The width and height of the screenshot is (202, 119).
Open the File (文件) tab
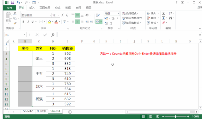(9, 8)
